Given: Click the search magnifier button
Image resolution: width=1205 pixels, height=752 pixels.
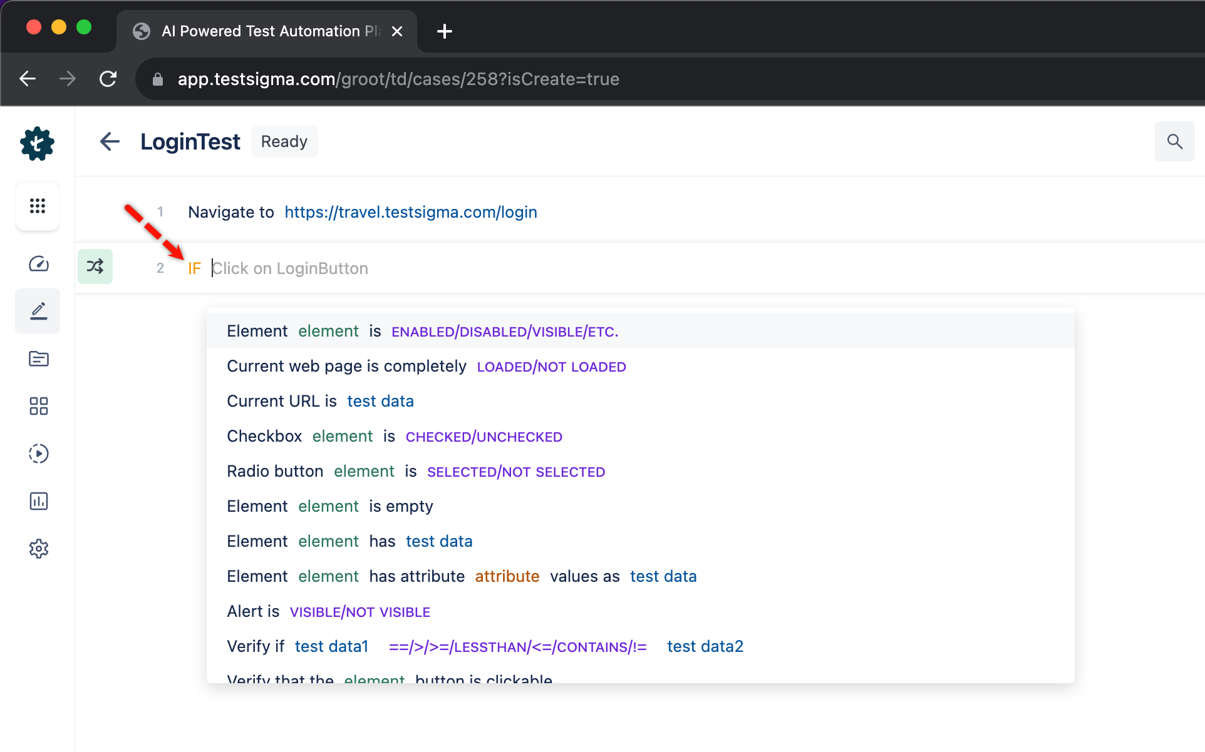Looking at the screenshot, I should 1174,141.
